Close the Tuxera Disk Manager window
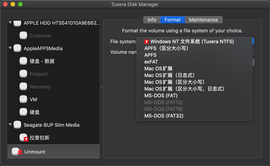The image size is (270, 166). pyautogui.click(x=5, y=4)
